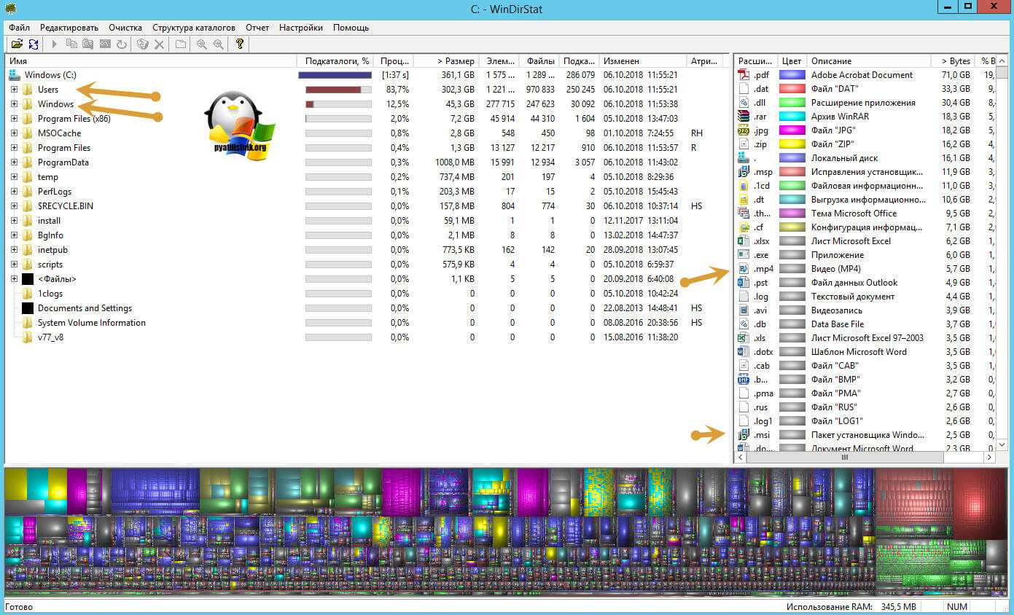Click the Command prompt toolbar icon
This screenshot has height=615, width=1014.
(105, 44)
